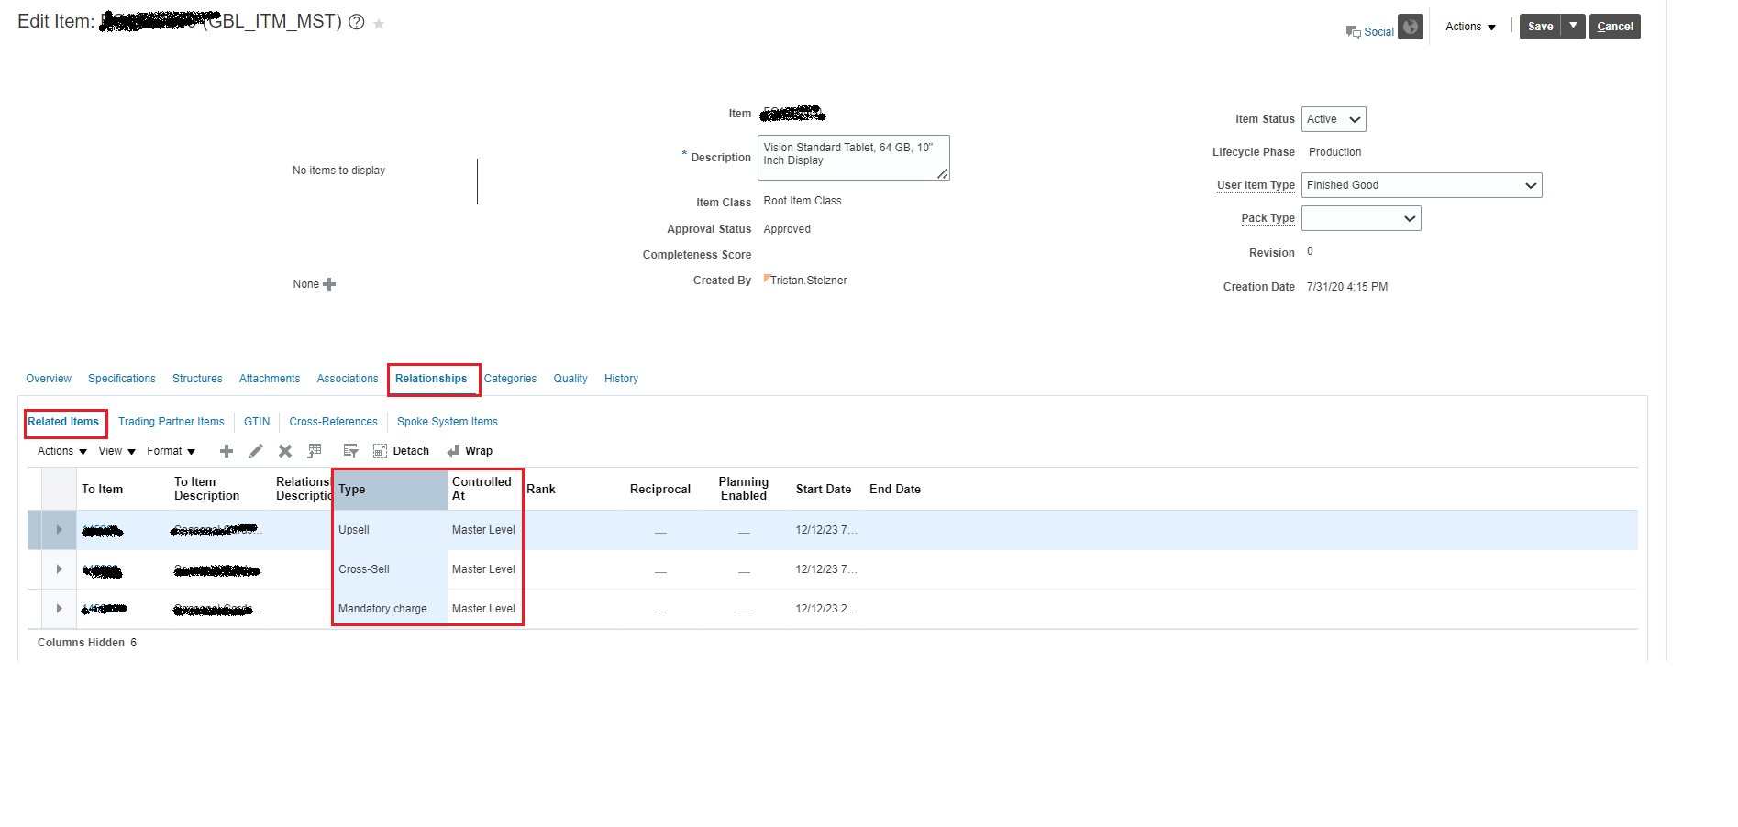
Task: Select the Cross-References subtab
Action: 334,422
